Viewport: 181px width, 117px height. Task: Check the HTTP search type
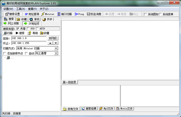37,29
